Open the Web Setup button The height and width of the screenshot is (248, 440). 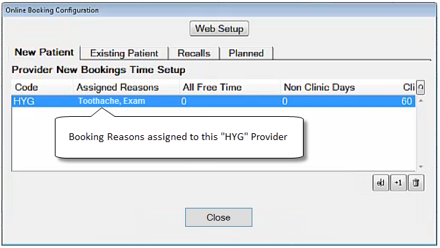219,29
